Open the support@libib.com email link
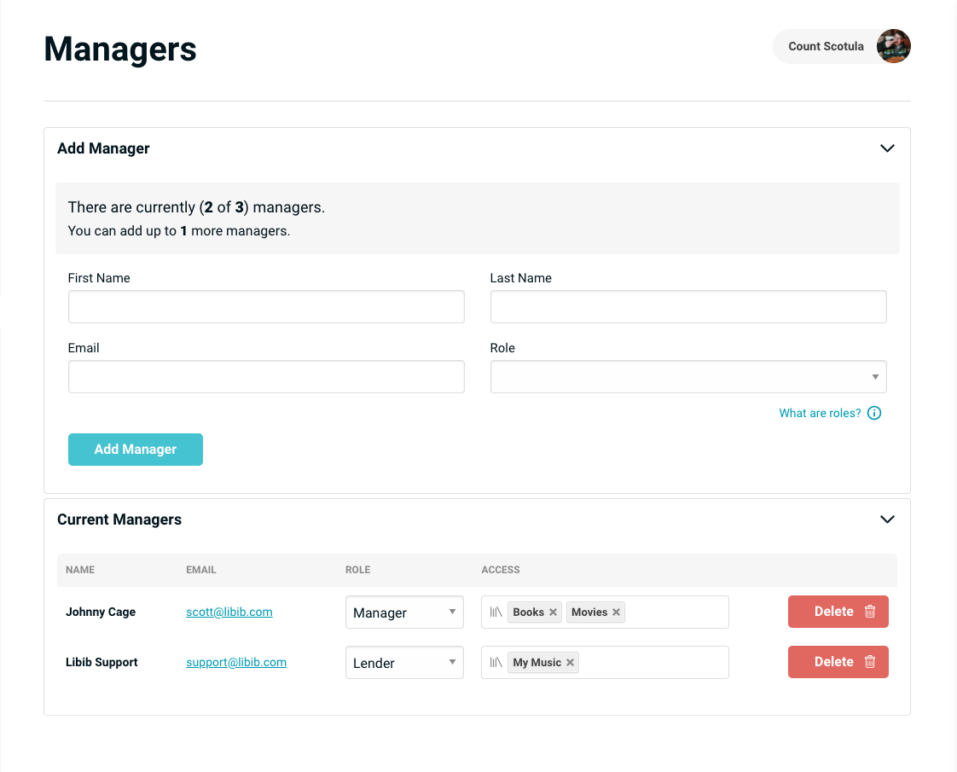Screen dimensions: 957x772 point(235,662)
